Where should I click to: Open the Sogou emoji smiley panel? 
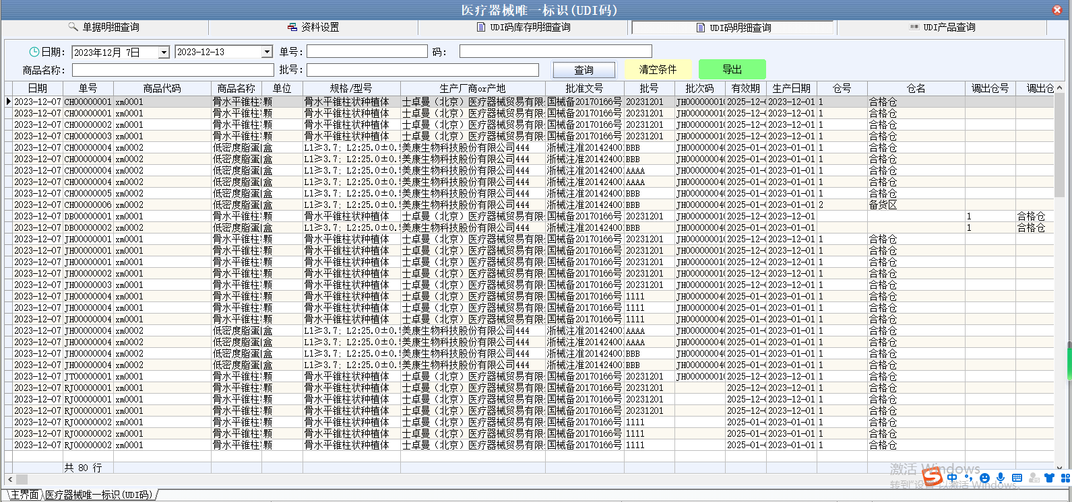[984, 478]
